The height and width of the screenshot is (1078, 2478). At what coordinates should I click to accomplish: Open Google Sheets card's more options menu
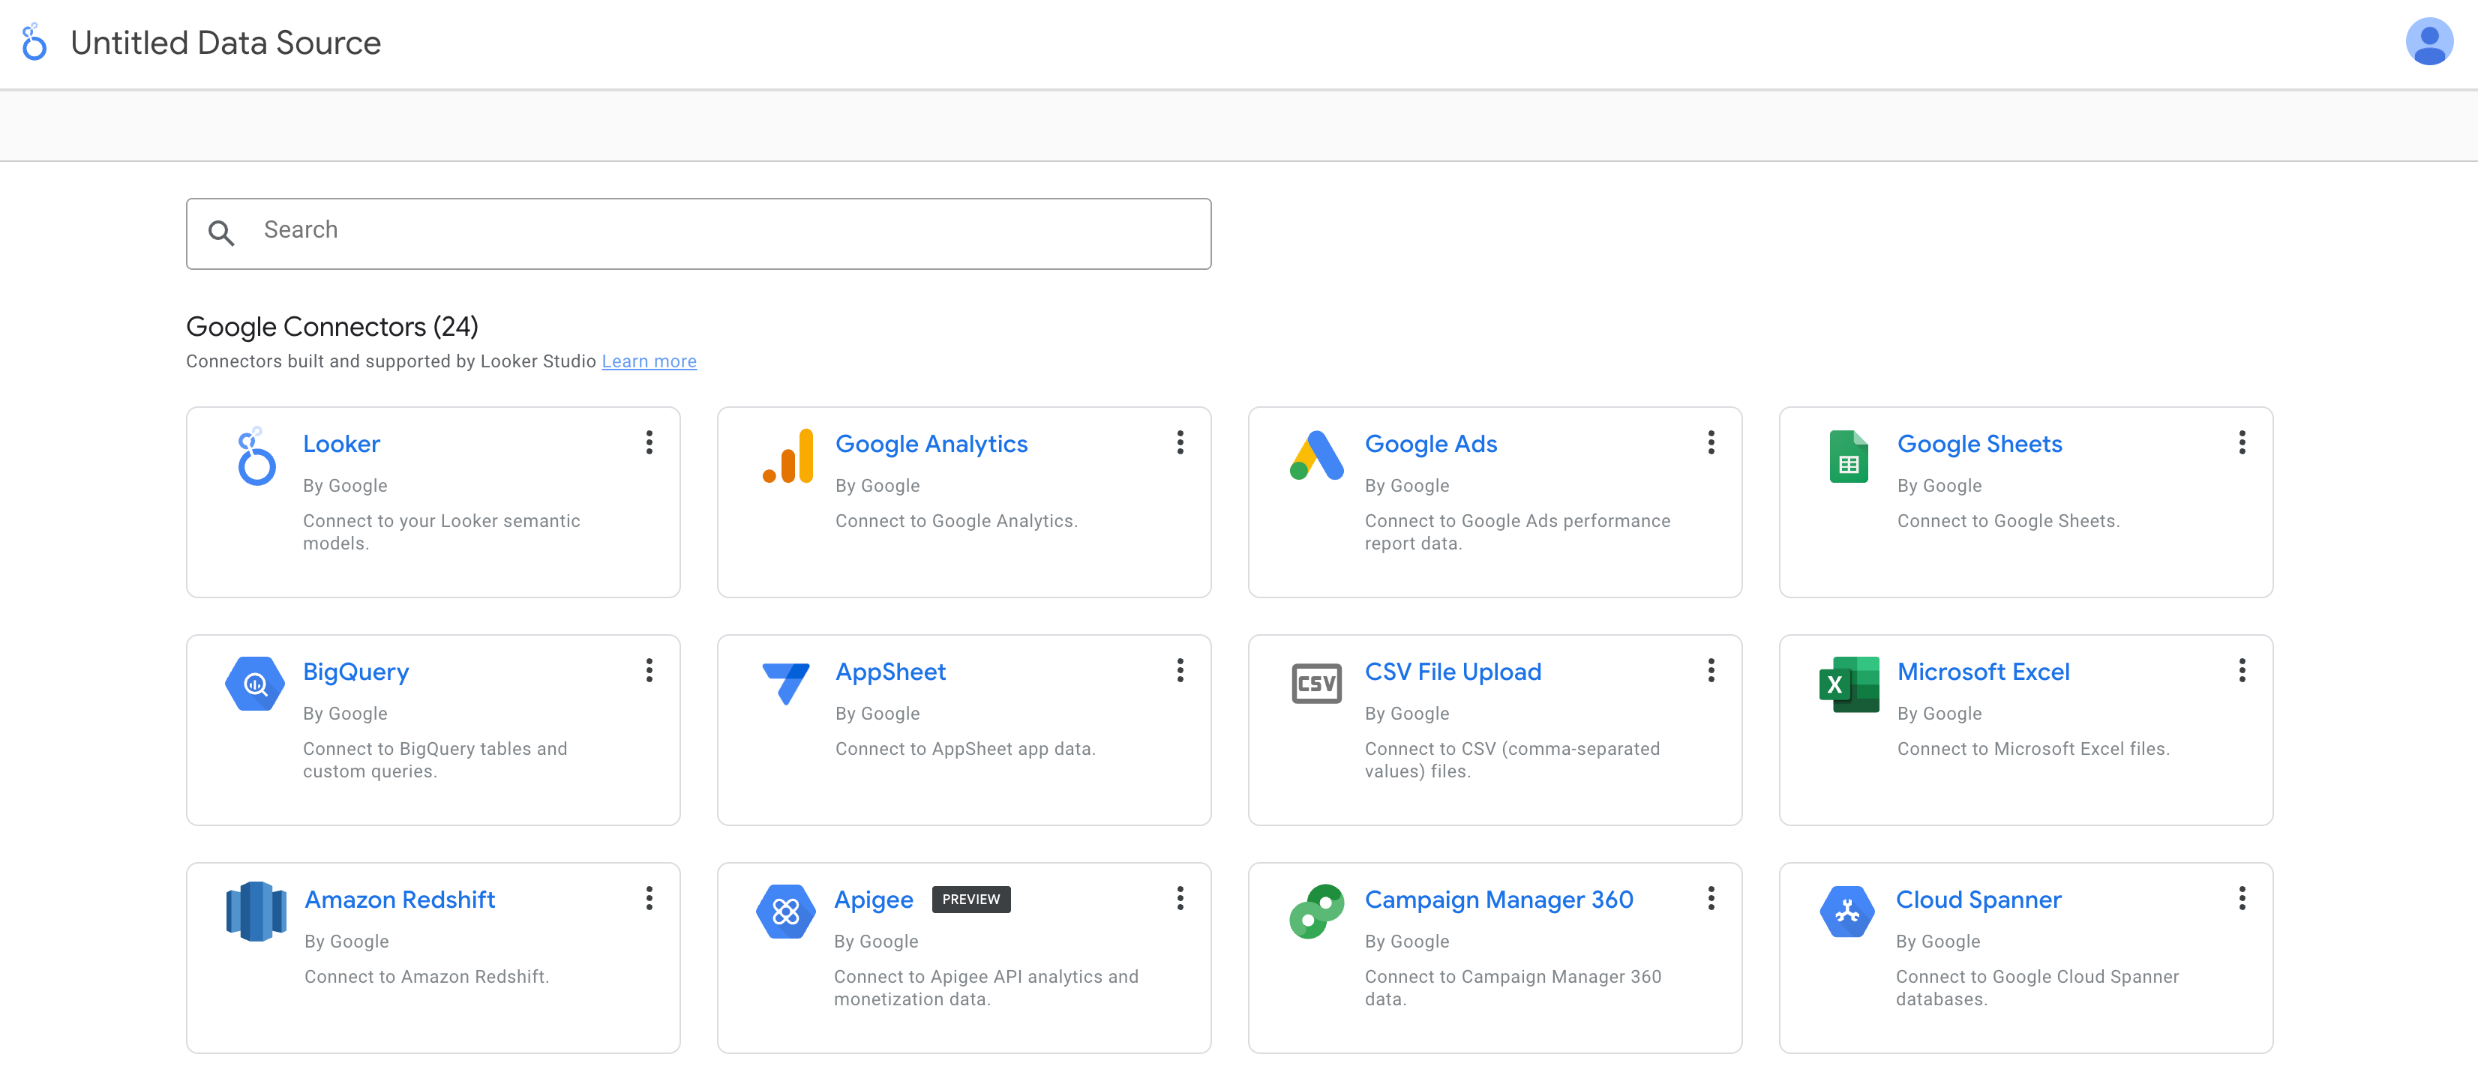(2241, 443)
